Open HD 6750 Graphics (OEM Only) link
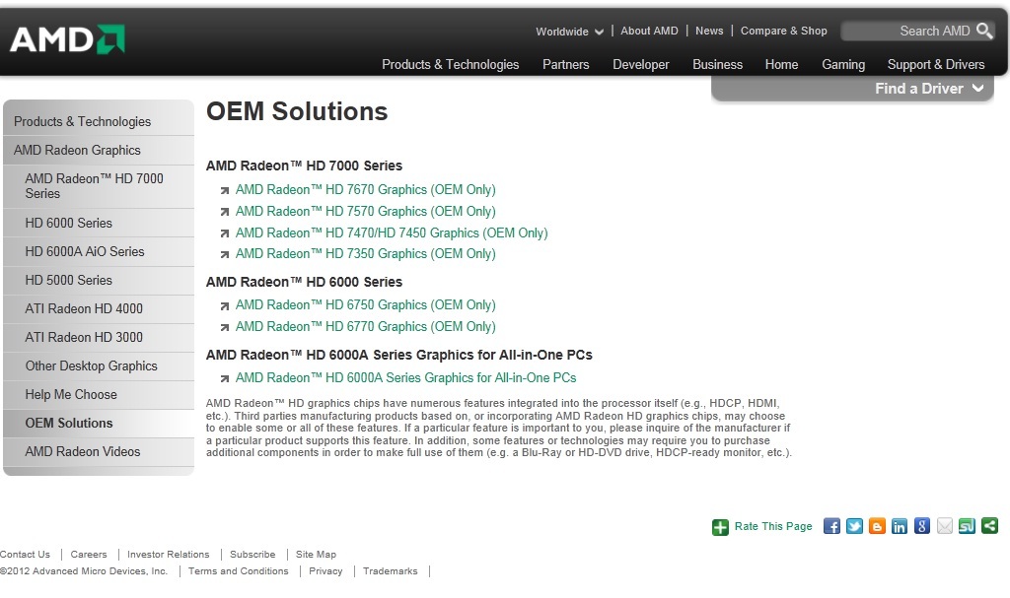The width and height of the screenshot is (1010, 598). [365, 305]
